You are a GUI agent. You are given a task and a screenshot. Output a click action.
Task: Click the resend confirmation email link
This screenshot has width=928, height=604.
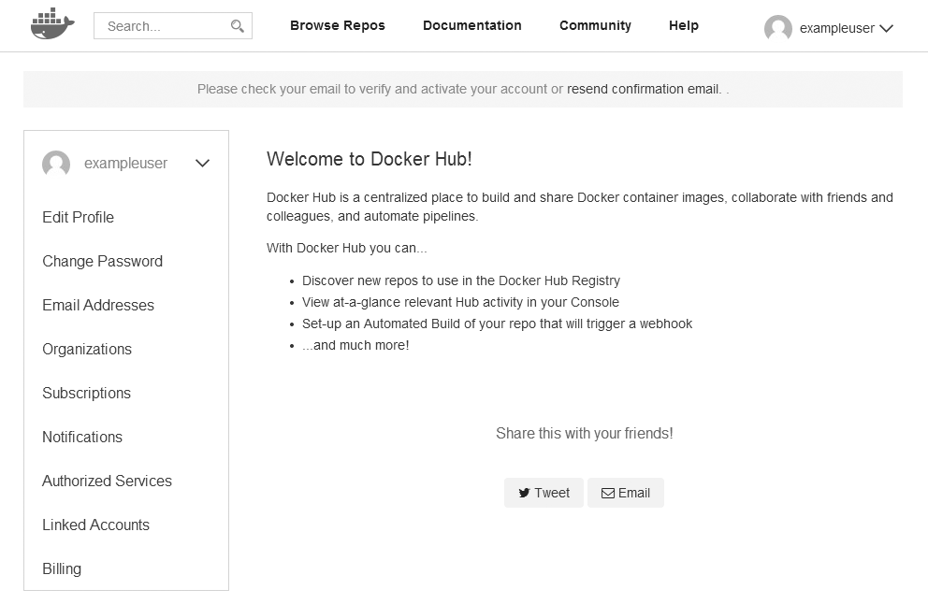[x=644, y=89]
